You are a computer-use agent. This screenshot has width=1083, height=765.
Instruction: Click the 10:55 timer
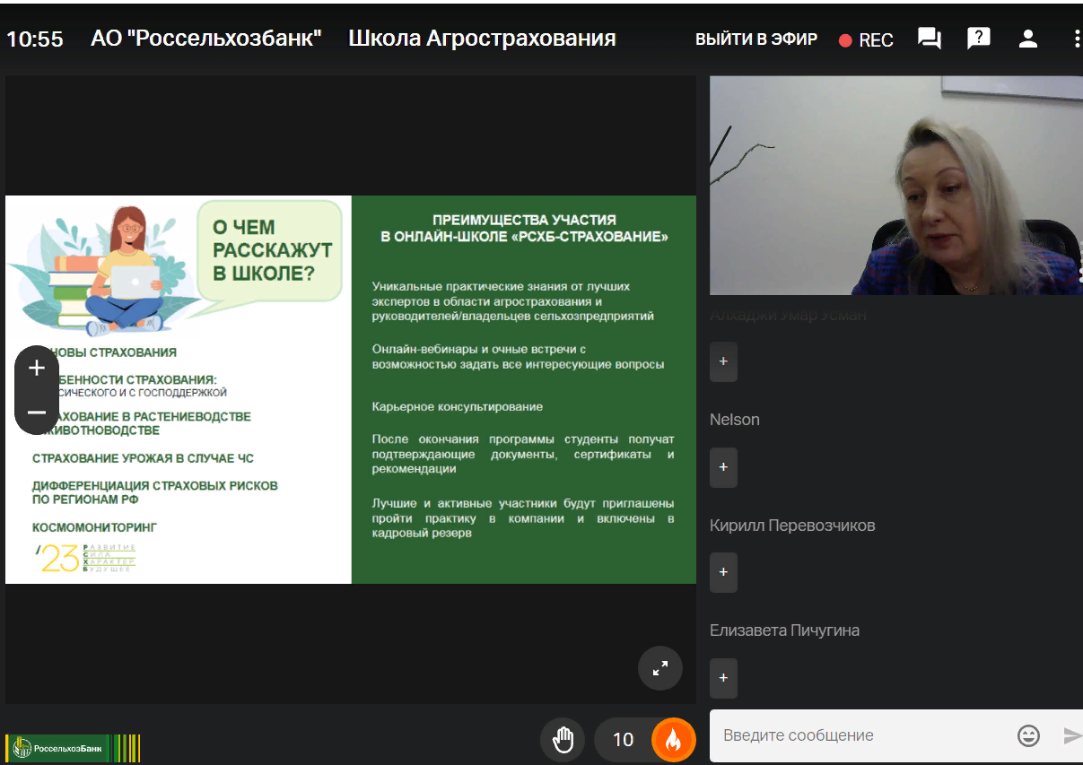pos(35,39)
